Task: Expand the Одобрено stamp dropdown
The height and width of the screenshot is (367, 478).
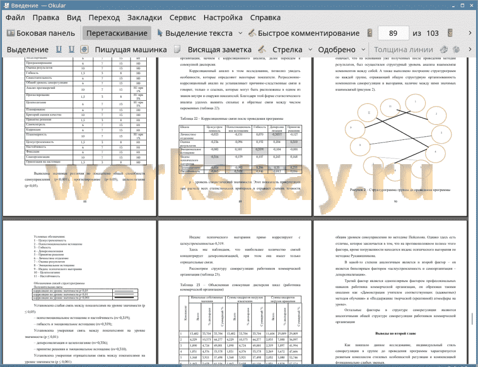Action: [363, 50]
